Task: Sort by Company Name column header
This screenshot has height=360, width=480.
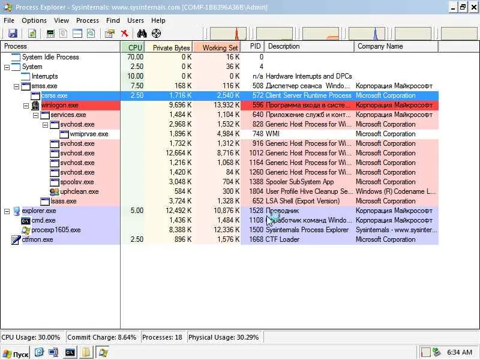Action: click(x=396, y=47)
